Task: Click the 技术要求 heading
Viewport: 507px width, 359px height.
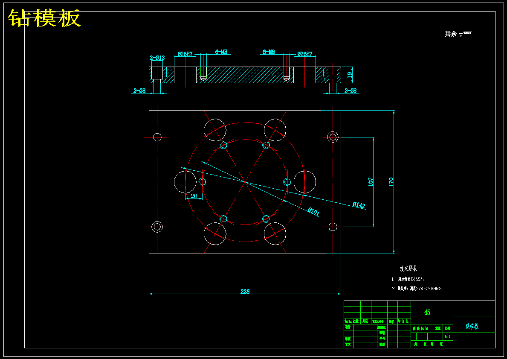Action: (x=408, y=269)
